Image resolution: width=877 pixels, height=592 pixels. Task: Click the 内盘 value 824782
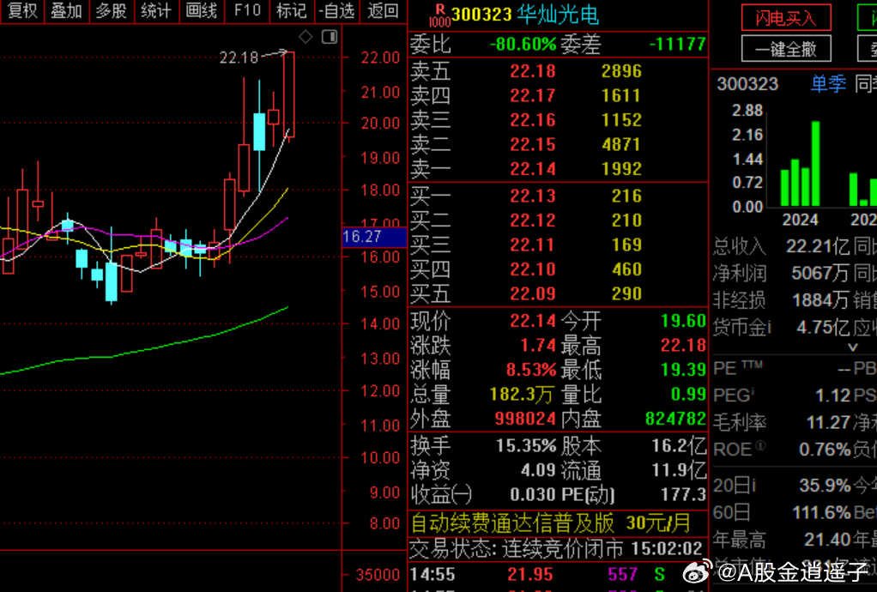(675, 419)
